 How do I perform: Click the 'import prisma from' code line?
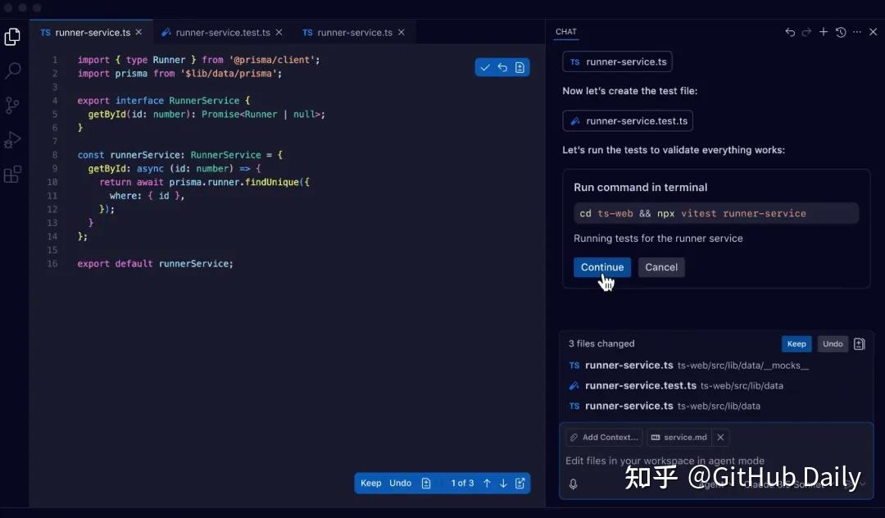[x=179, y=73]
